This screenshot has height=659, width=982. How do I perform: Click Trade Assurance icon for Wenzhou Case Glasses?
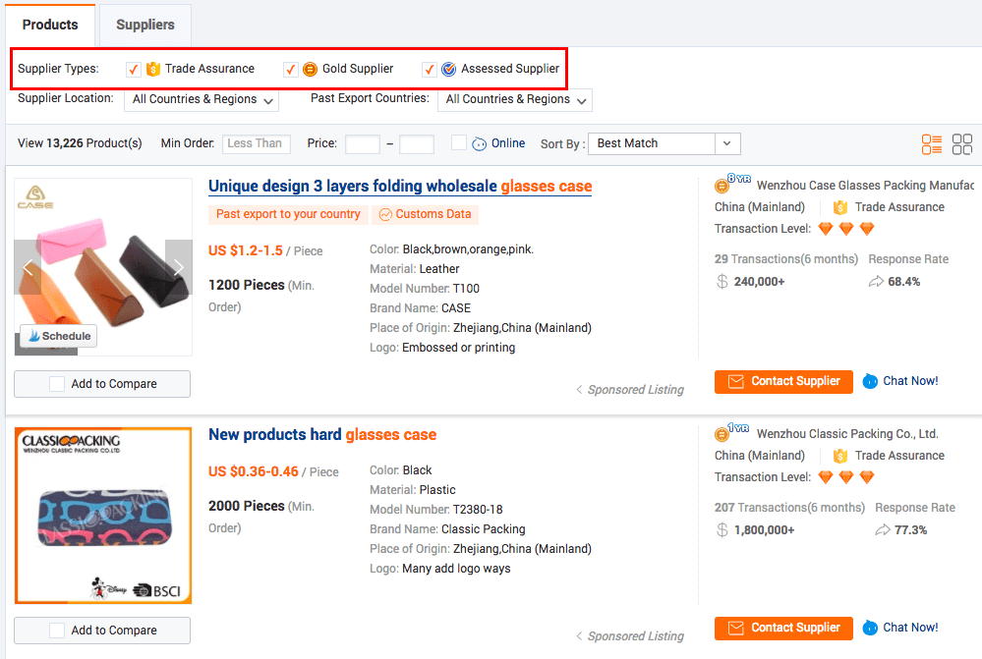(x=840, y=207)
